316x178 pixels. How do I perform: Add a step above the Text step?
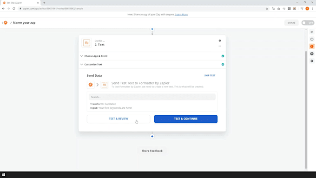pyautogui.click(x=152, y=29)
